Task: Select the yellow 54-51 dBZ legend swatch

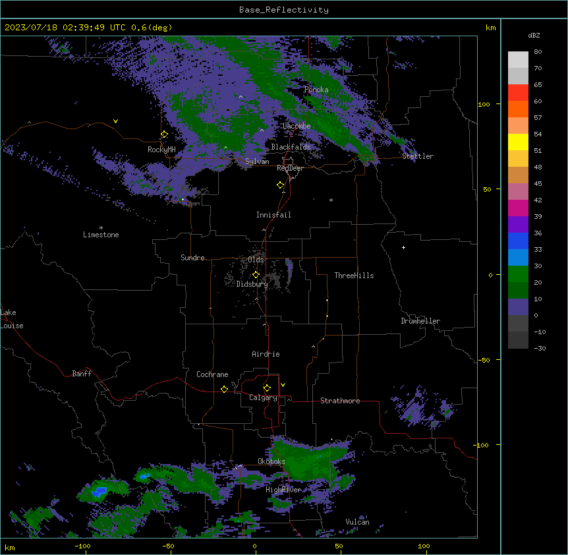Action: coord(518,142)
